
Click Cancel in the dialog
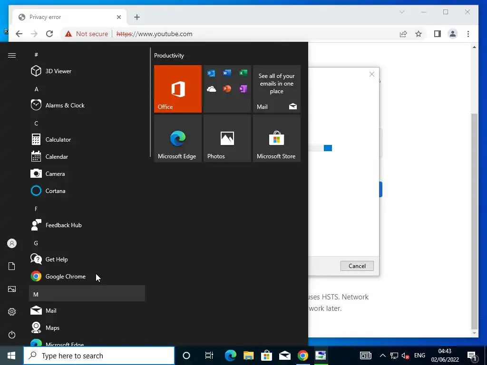[357, 266]
